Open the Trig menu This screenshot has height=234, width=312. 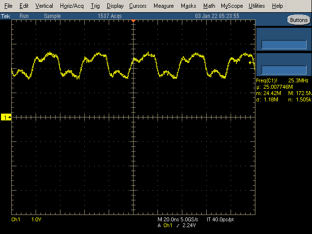[x=95, y=6]
